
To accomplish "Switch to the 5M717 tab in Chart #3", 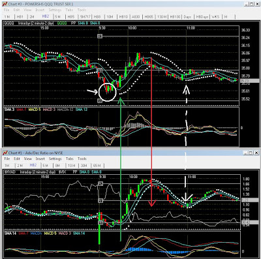I will (85, 17).
